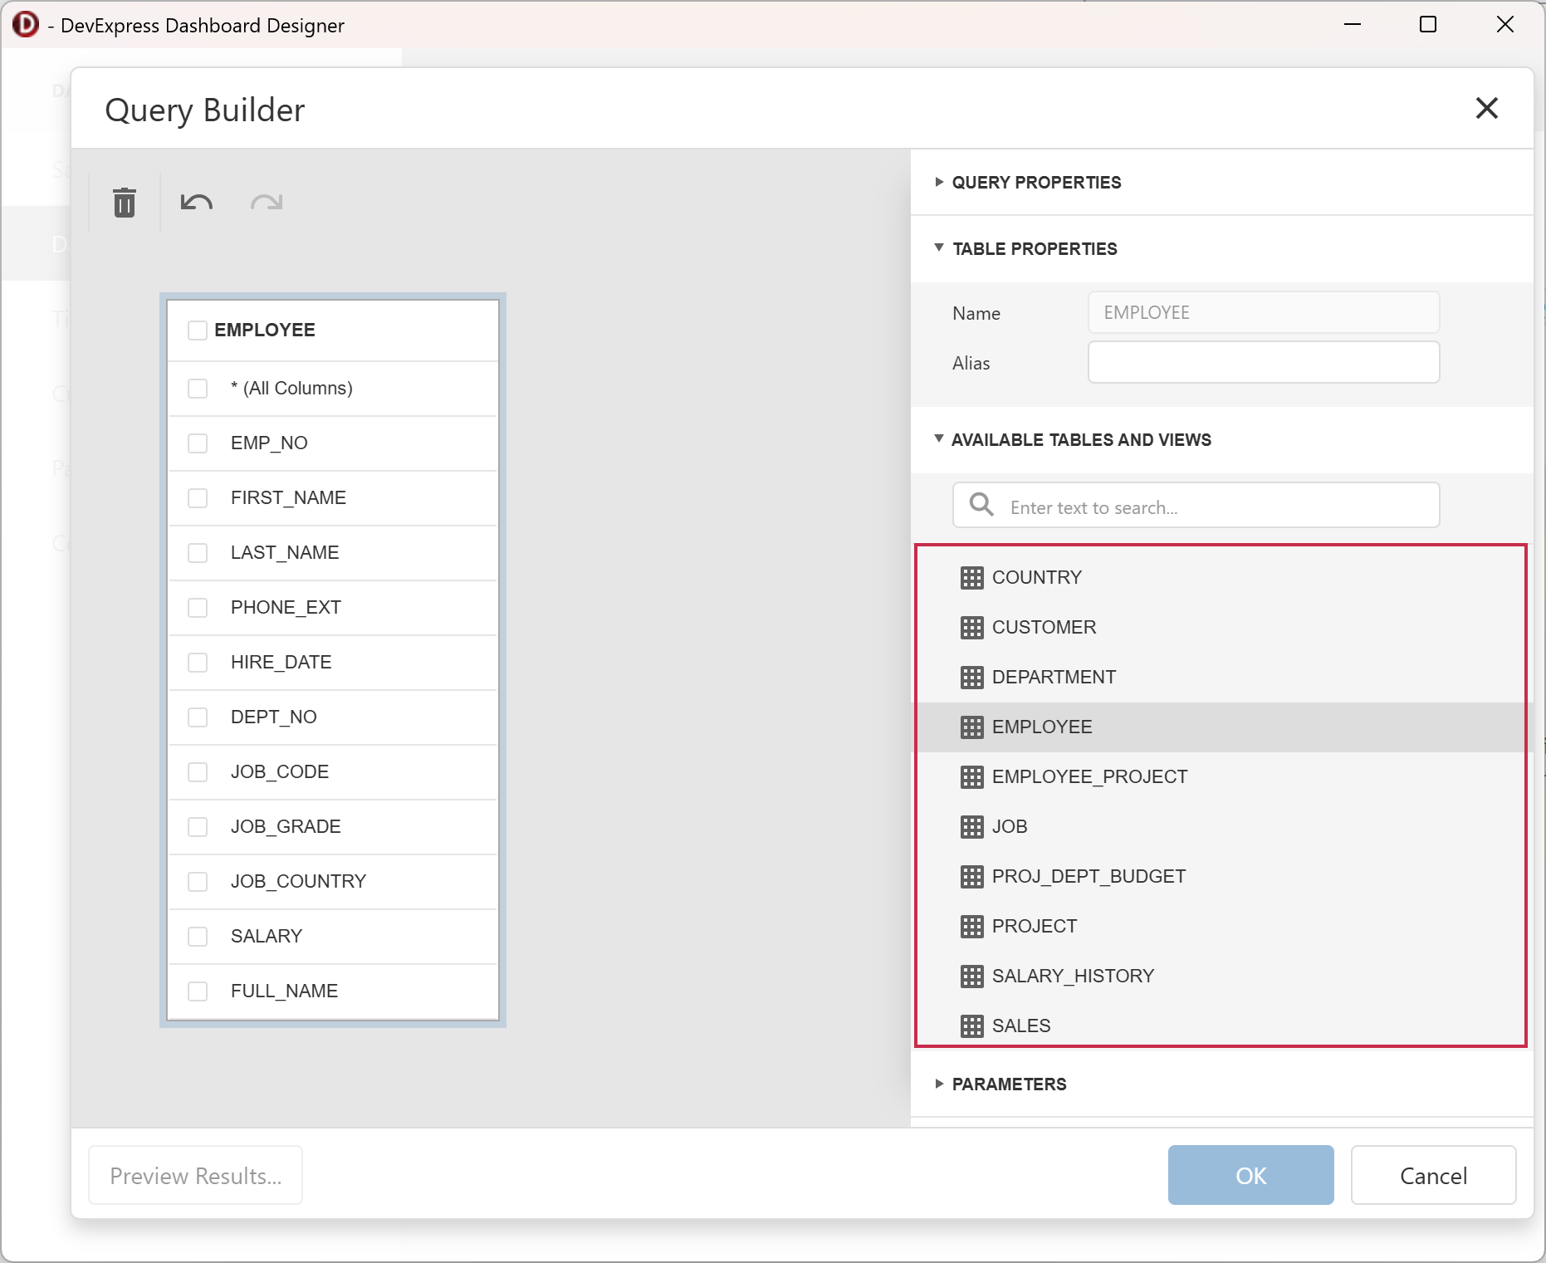Viewport: 1546px width, 1263px height.
Task: Check the LAST_NAME column checkbox
Action: coord(198,553)
